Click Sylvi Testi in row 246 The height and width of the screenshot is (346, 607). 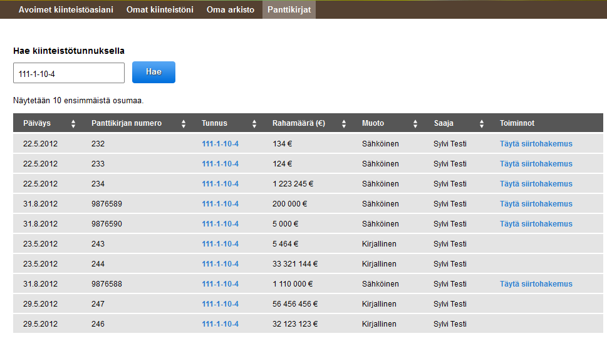pos(450,324)
